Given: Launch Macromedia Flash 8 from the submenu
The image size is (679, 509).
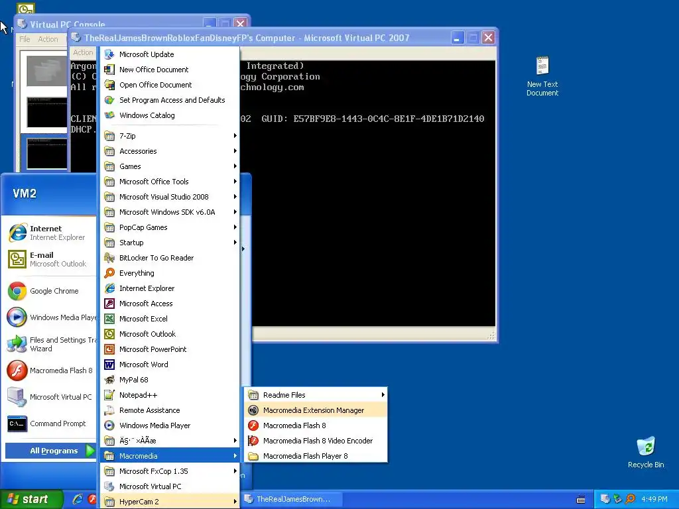Looking at the screenshot, I should (x=316, y=425).
